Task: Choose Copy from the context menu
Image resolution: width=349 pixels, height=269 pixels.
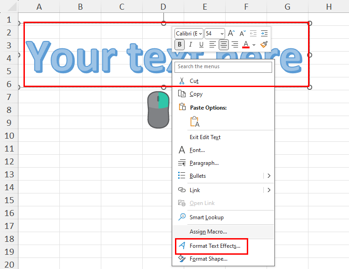Action: (x=223, y=94)
